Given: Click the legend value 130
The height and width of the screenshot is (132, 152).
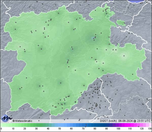Looking at the screenshot, I should [150, 129].
